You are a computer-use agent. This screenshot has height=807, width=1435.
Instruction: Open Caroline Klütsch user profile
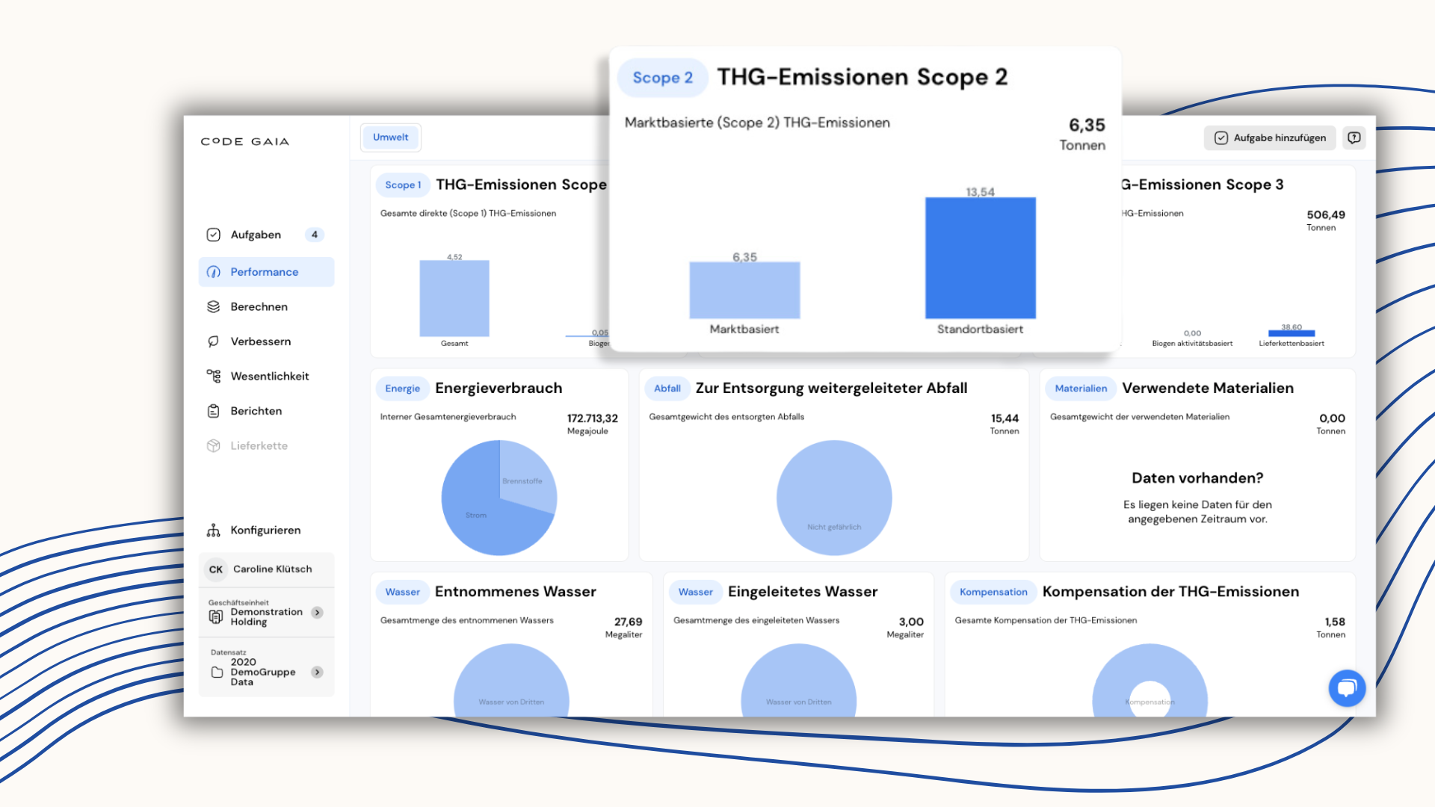[266, 569]
